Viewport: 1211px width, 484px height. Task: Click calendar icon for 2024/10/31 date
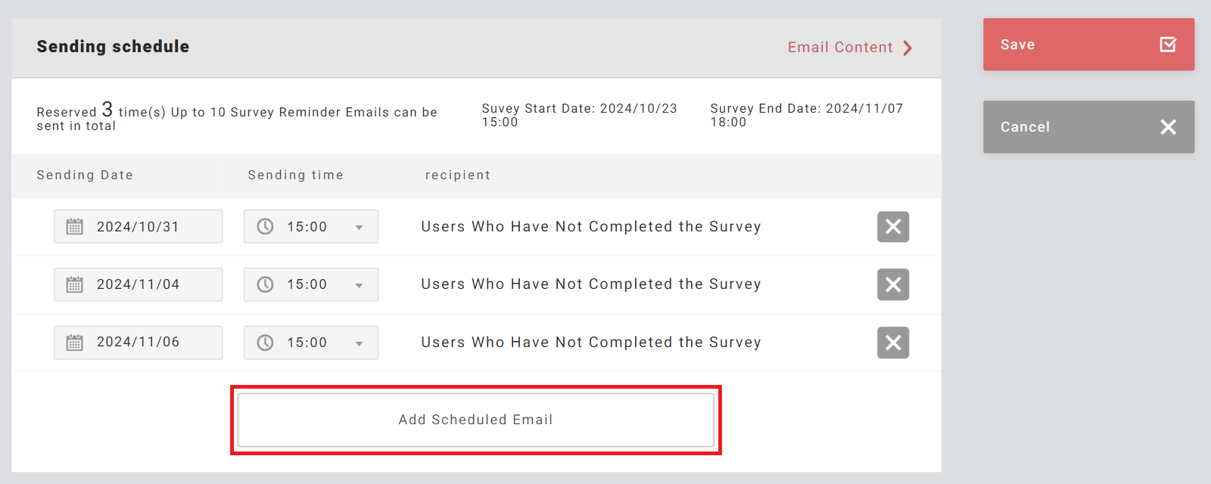point(74,227)
